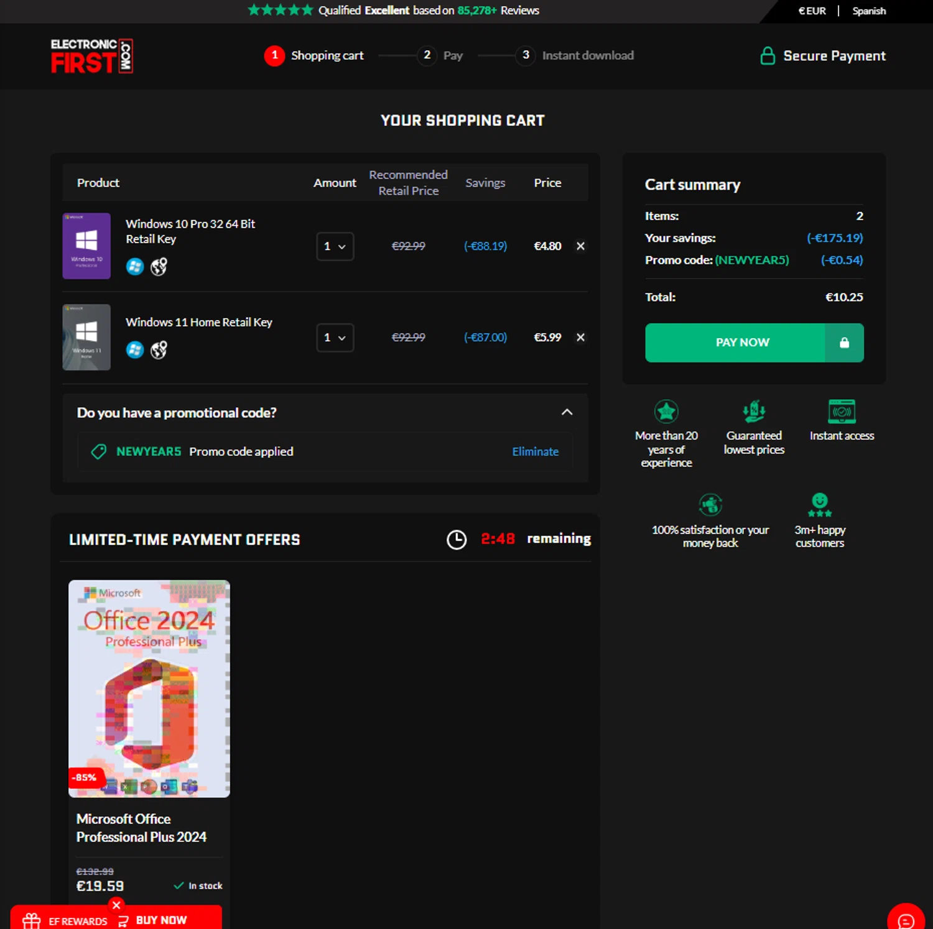Image resolution: width=933 pixels, height=929 pixels.
Task: Click the countdown clock icon
Action: pyautogui.click(x=457, y=540)
